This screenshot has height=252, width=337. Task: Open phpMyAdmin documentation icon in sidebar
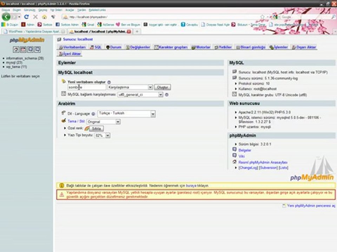coord(30,49)
